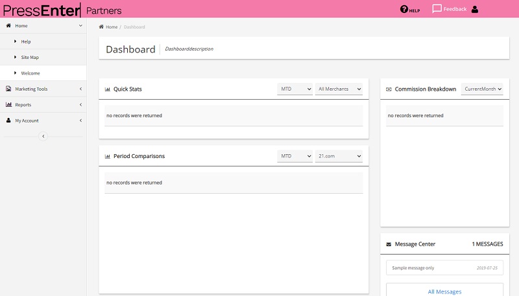
Task: Click the Commission Breakdown panel title
Action: 426,89
